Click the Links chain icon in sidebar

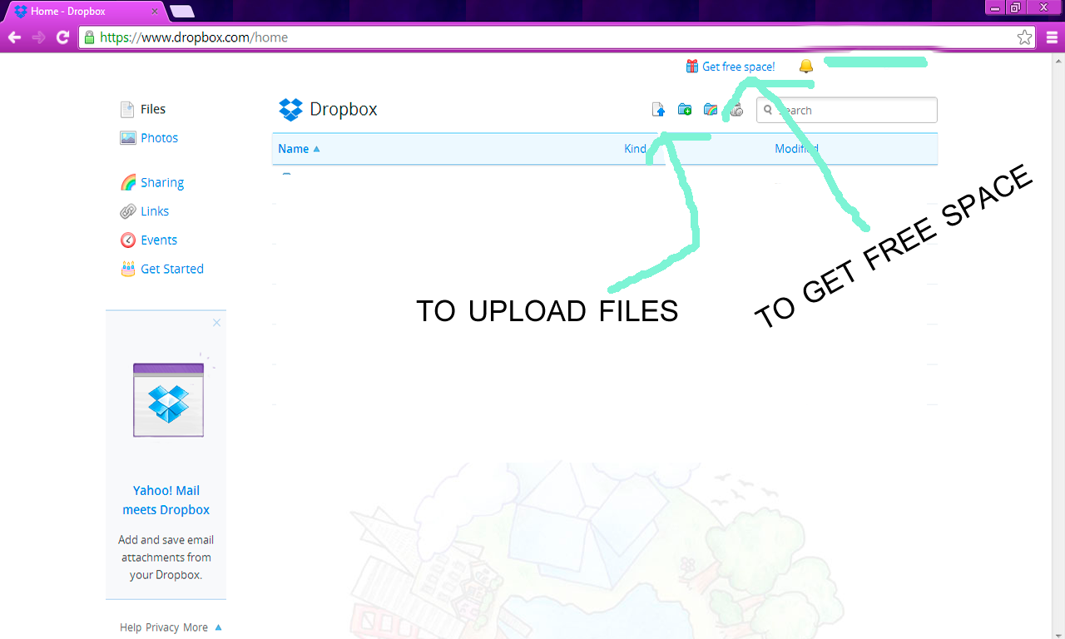[127, 211]
